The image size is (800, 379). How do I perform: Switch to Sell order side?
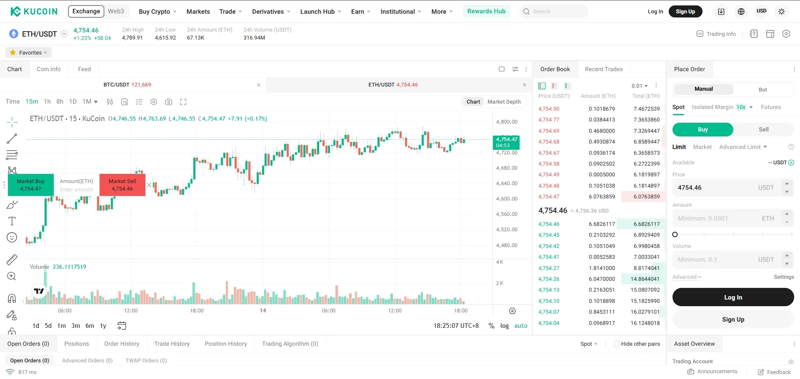[x=764, y=129]
